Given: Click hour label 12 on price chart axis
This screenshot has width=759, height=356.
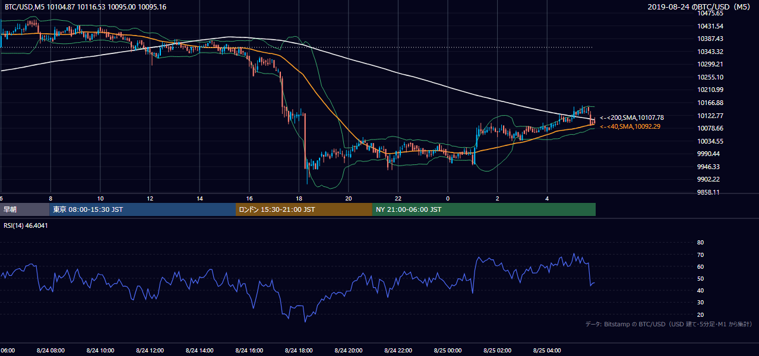Looking at the screenshot, I should click(x=150, y=198).
